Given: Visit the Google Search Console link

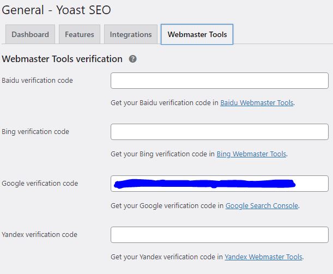Looking at the screenshot, I should [262, 206].
